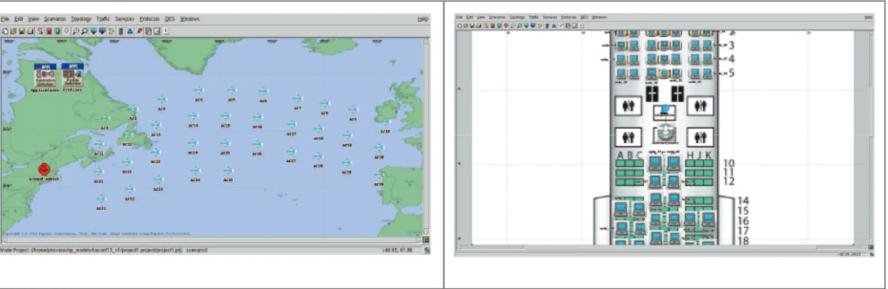The width and height of the screenshot is (888, 289).
Task: Open the Traffic menu in map window
Action: (x=104, y=19)
